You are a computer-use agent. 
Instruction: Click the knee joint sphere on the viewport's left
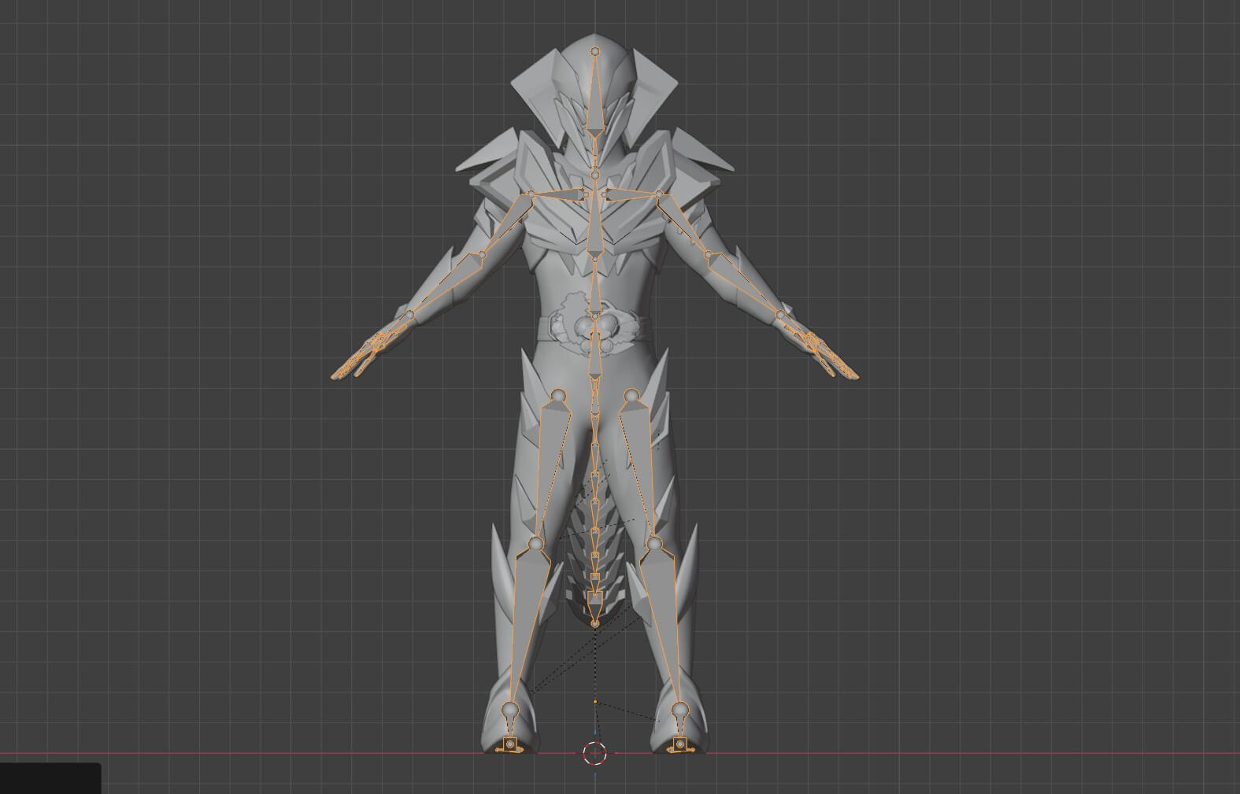(536, 543)
